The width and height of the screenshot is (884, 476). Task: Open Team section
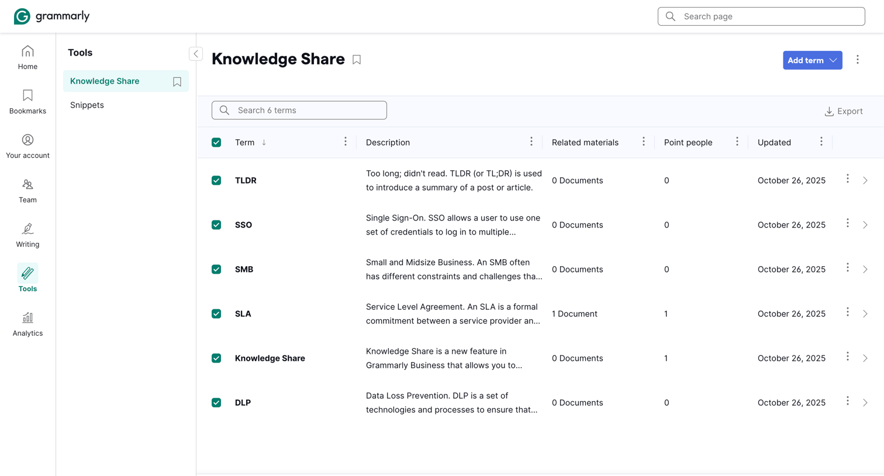27,191
